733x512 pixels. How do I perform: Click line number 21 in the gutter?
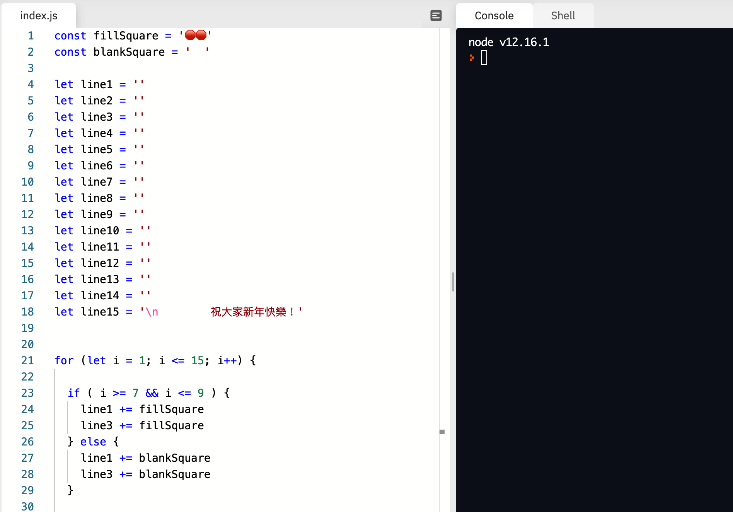[27, 360]
